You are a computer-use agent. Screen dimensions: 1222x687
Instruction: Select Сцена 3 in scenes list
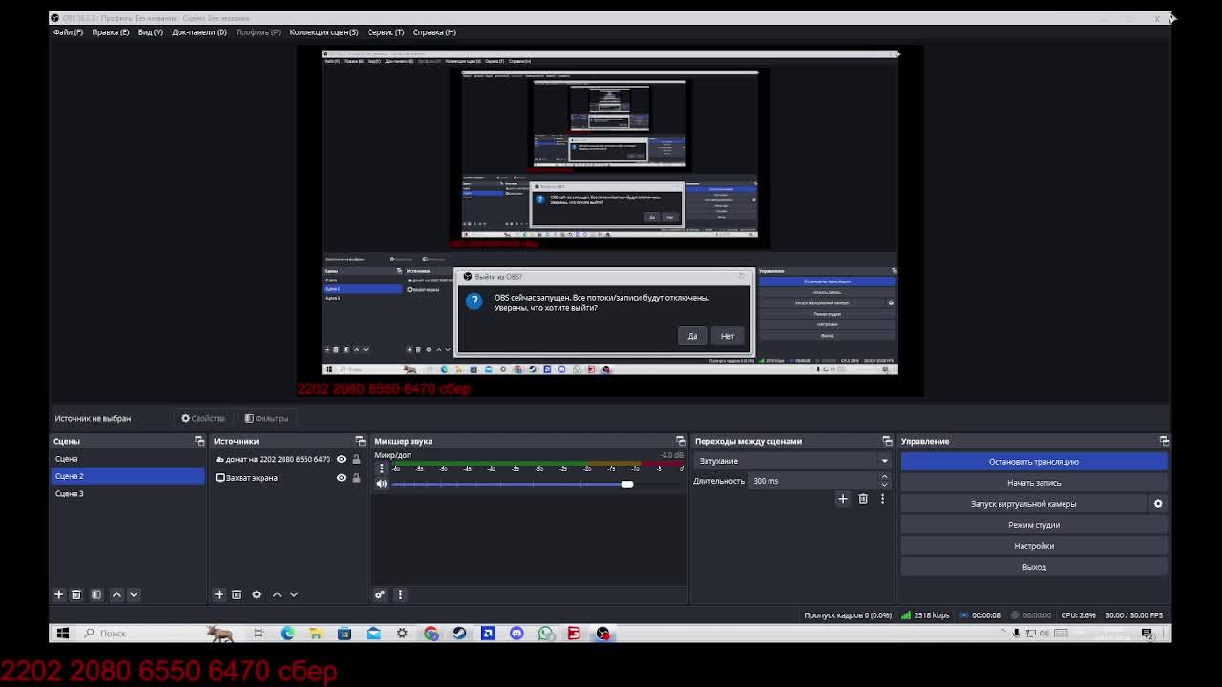[127, 493]
